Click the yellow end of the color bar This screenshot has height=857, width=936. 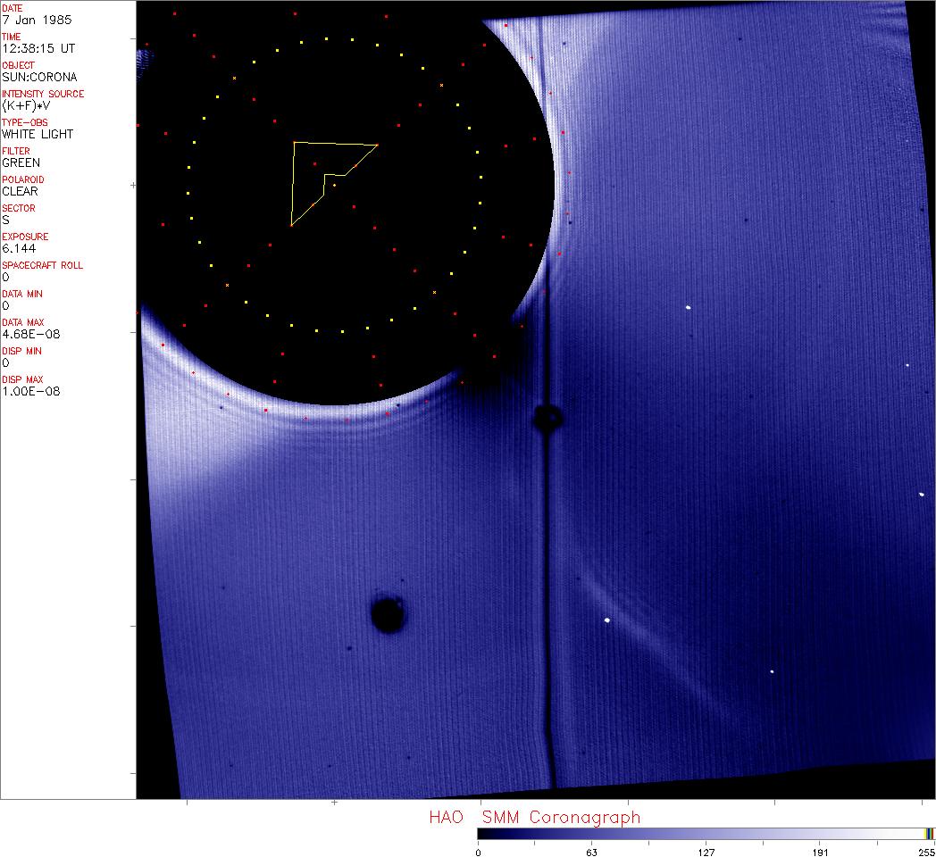[927, 833]
